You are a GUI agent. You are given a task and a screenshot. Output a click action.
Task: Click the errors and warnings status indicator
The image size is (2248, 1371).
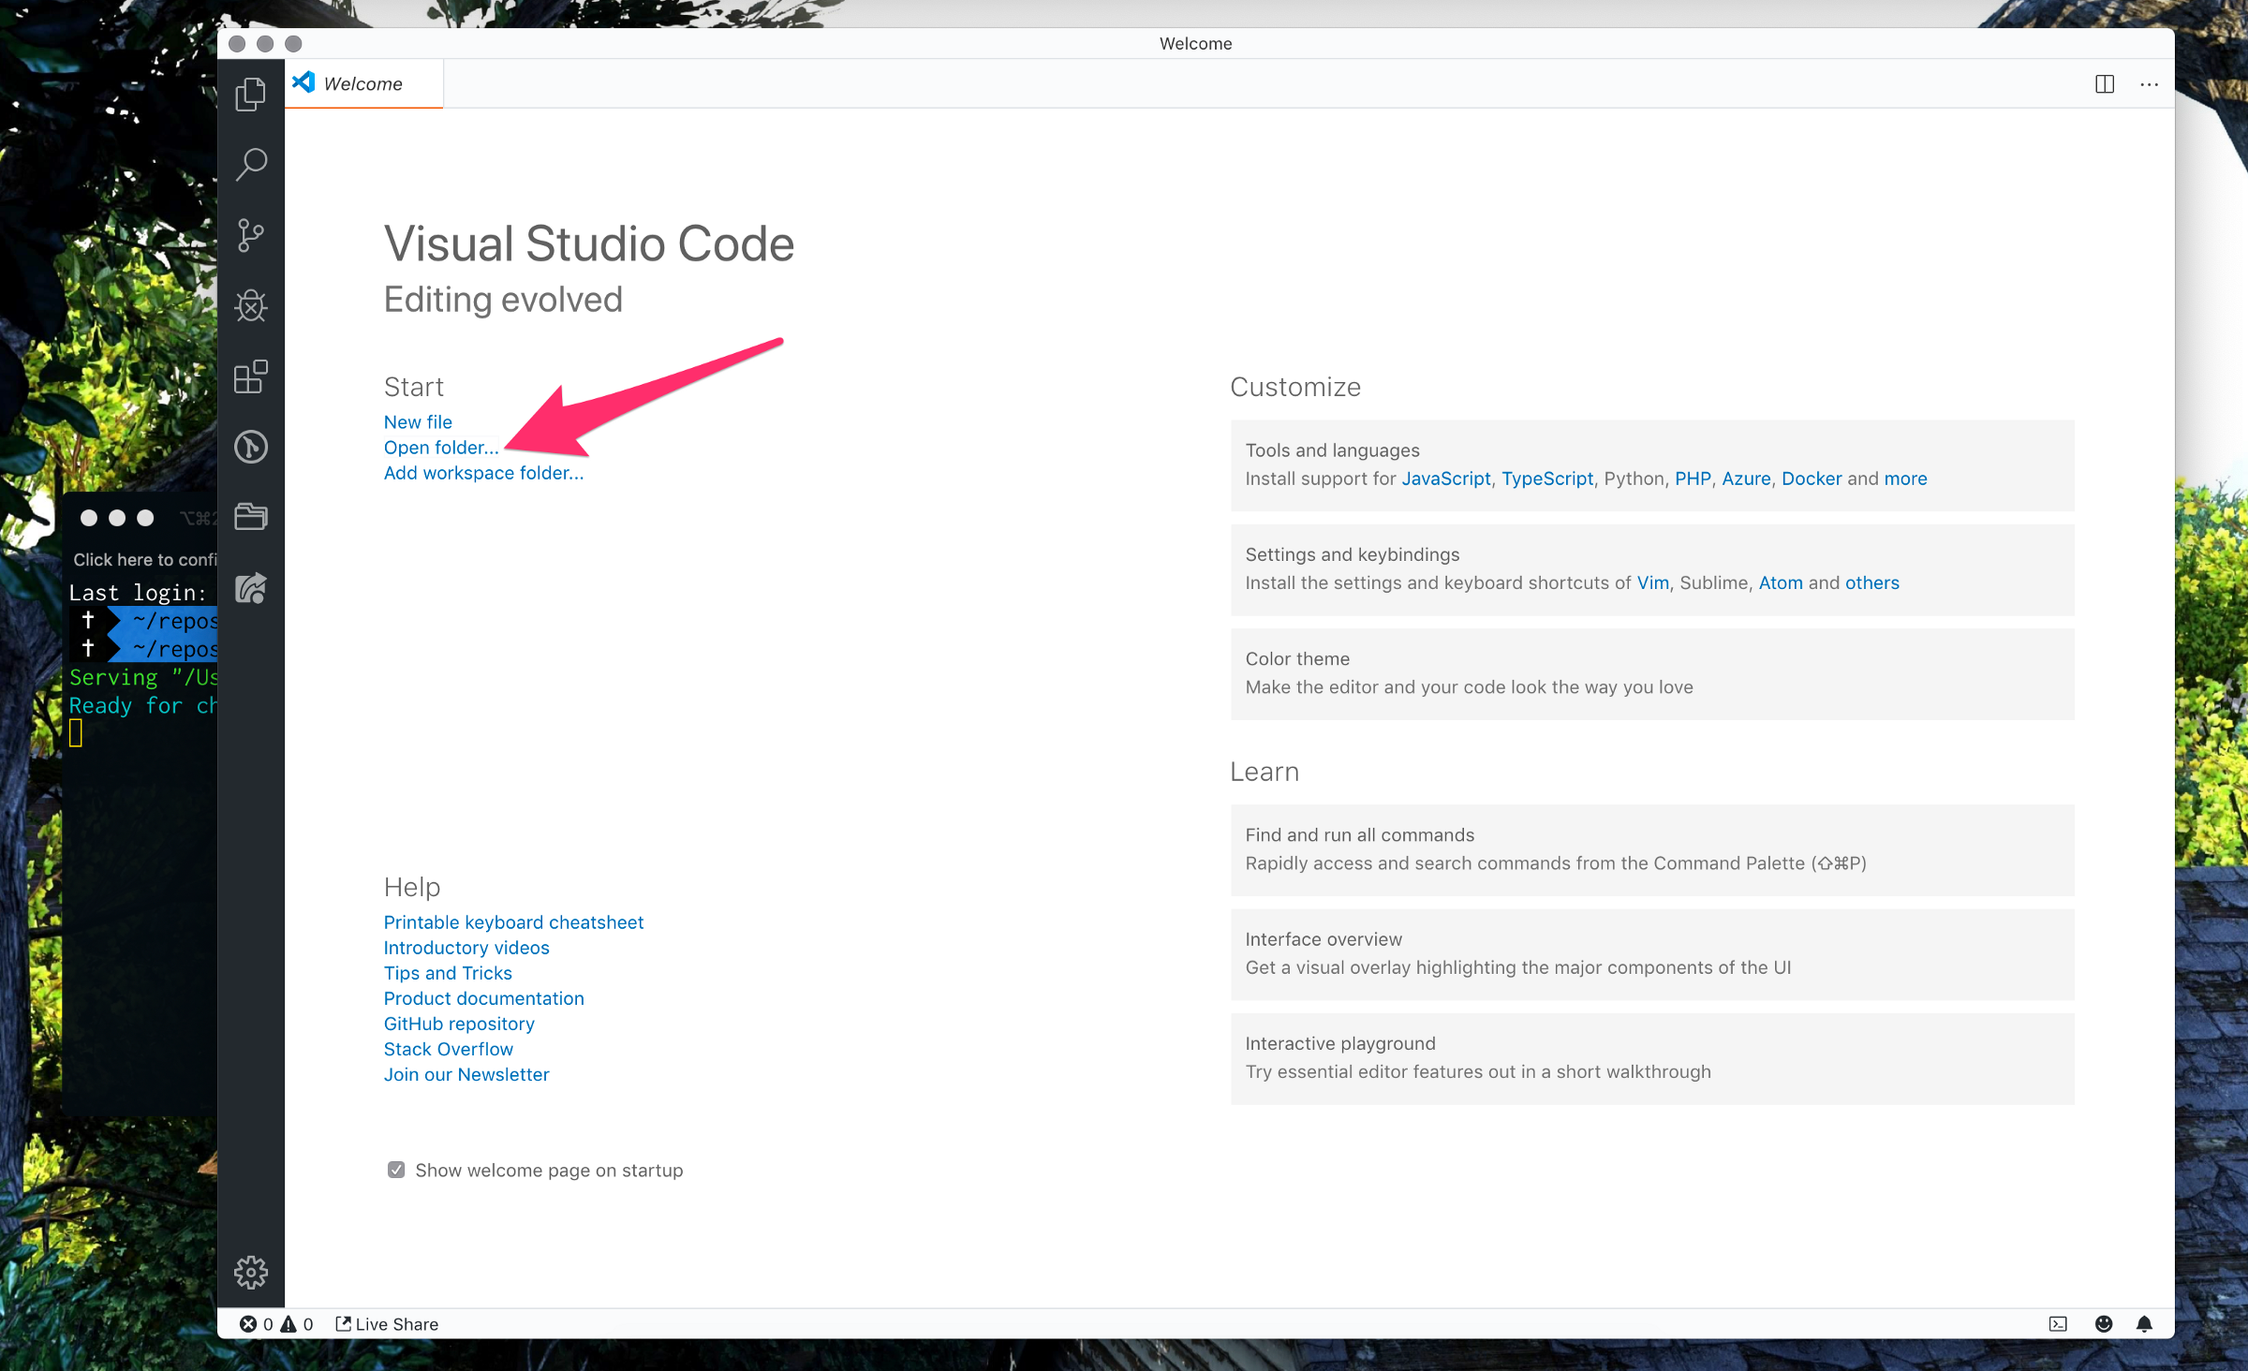(275, 1323)
